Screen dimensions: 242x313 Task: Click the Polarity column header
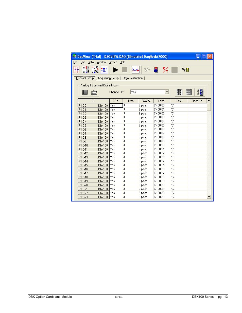click(146, 101)
